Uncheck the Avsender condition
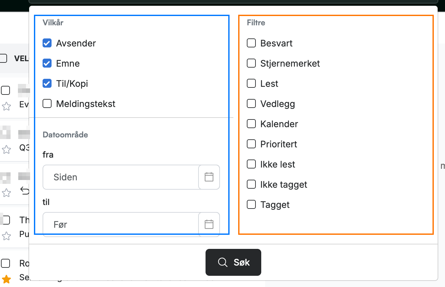The width and height of the screenshot is (445, 287). tap(47, 43)
